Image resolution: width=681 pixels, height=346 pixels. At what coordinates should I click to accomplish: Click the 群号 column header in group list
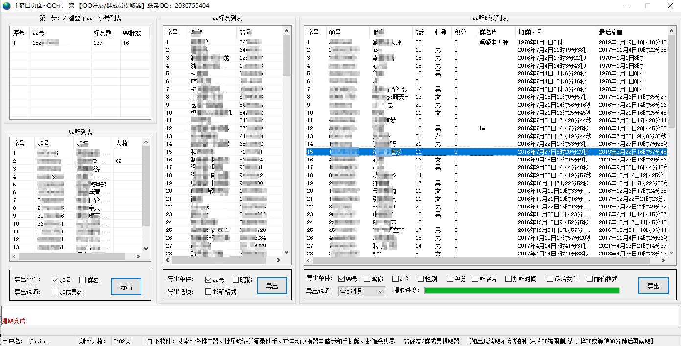(54, 143)
